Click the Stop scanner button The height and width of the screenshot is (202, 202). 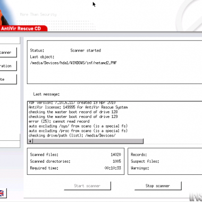(158, 186)
